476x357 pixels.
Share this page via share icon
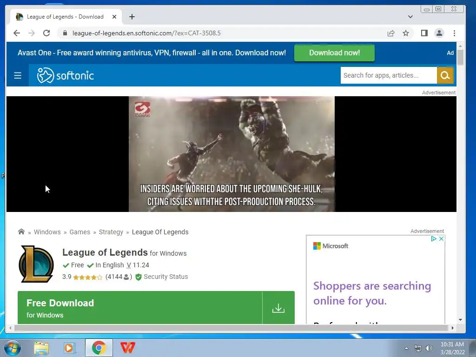(391, 33)
